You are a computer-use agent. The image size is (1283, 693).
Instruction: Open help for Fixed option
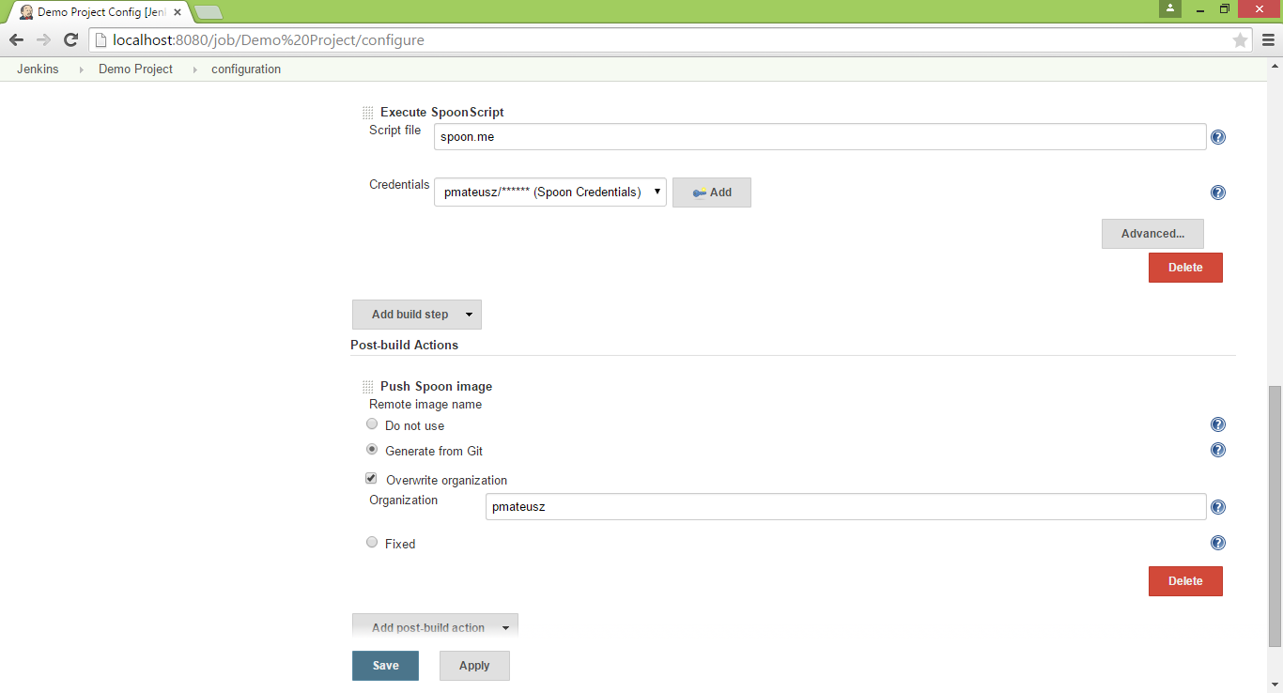click(1218, 543)
